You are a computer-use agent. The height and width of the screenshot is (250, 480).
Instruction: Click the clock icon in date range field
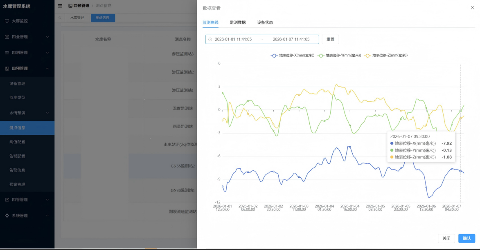point(210,40)
